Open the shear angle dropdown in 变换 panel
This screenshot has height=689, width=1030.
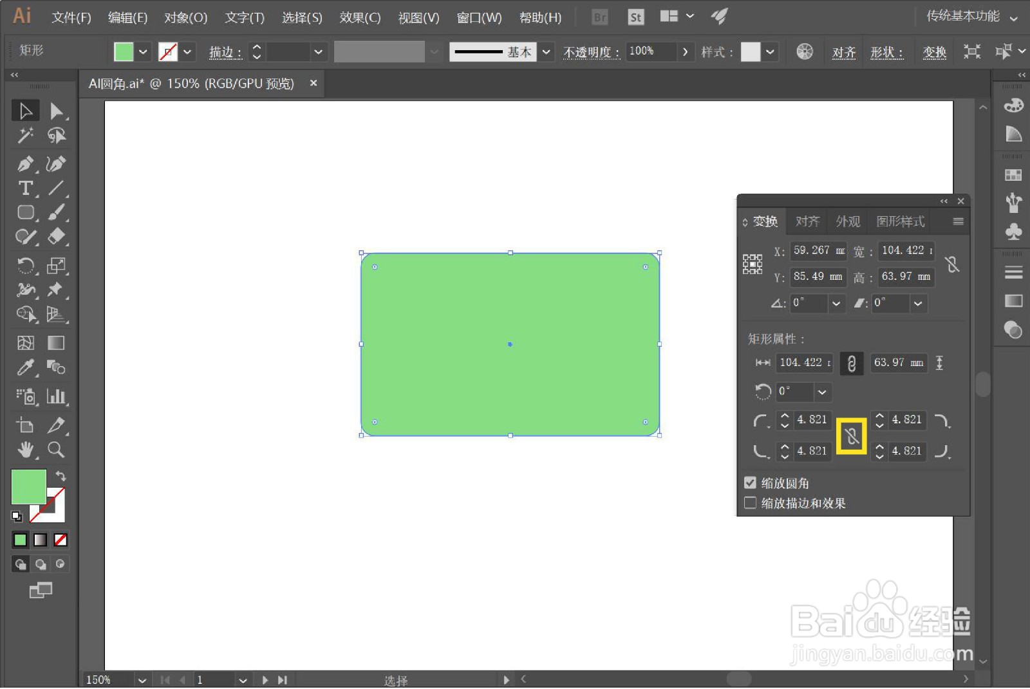[x=918, y=303]
